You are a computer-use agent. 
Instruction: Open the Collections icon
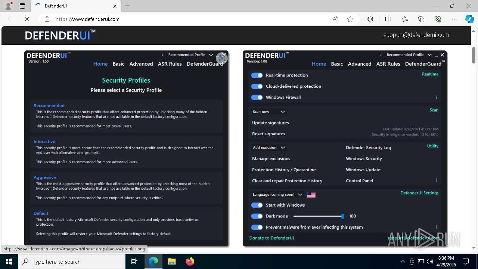tap(421, 19)
